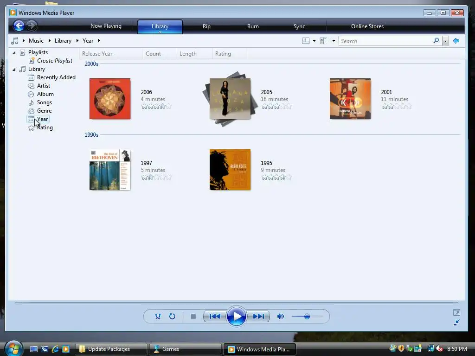Expand the arrow after Year breadcrumb
Image resolution: width=475 pixels, height=356 pixels.
(99, 41)
